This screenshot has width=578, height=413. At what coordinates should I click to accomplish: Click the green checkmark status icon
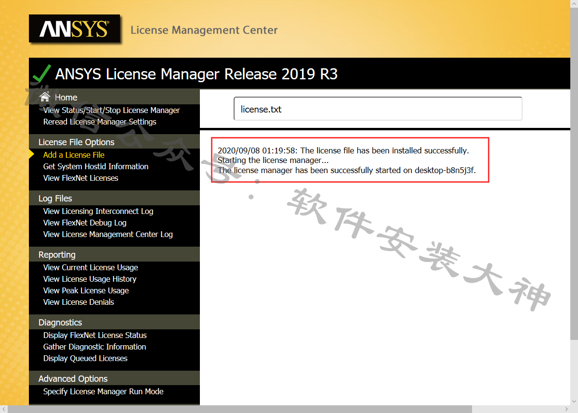[x=41, y=74]
